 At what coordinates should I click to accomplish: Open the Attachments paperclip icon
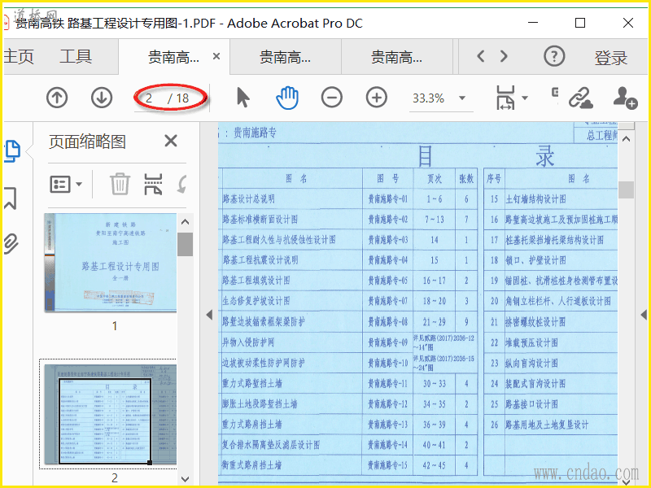pyautogui.click(x=11, y=243)
